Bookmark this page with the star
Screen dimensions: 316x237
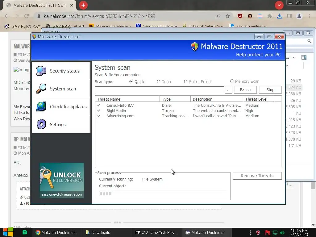tap(228, 16)
